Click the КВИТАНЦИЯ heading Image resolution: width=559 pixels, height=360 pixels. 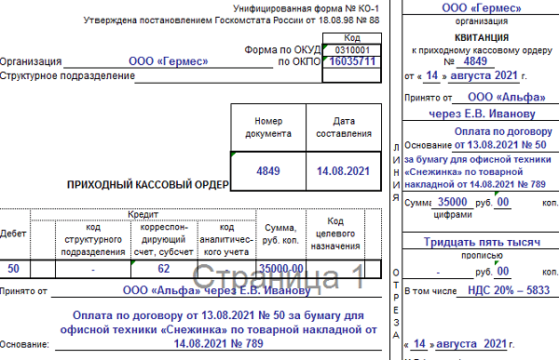click(482, 38)
